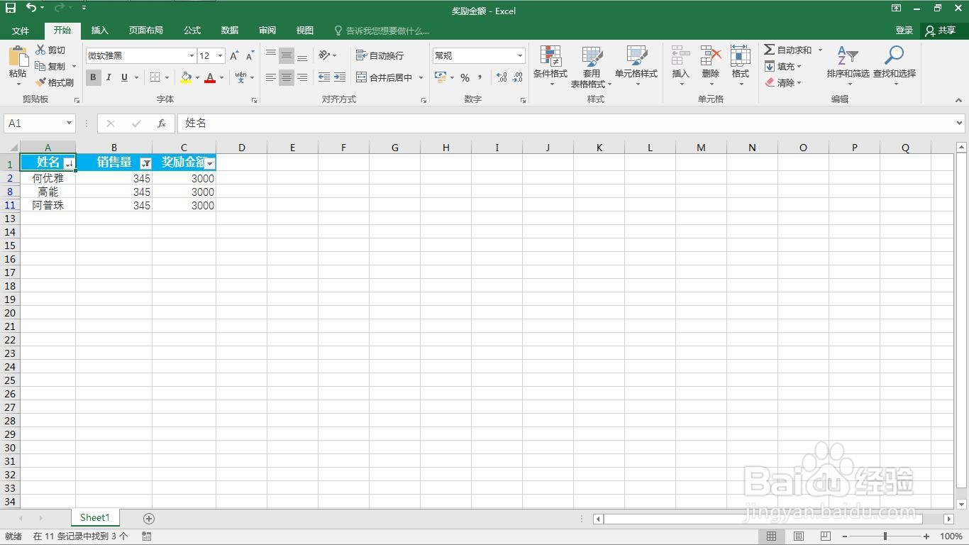Screen dimensions: 969x545
Task: Click the Undo arrow icon
Action: (x=31, y=8)
